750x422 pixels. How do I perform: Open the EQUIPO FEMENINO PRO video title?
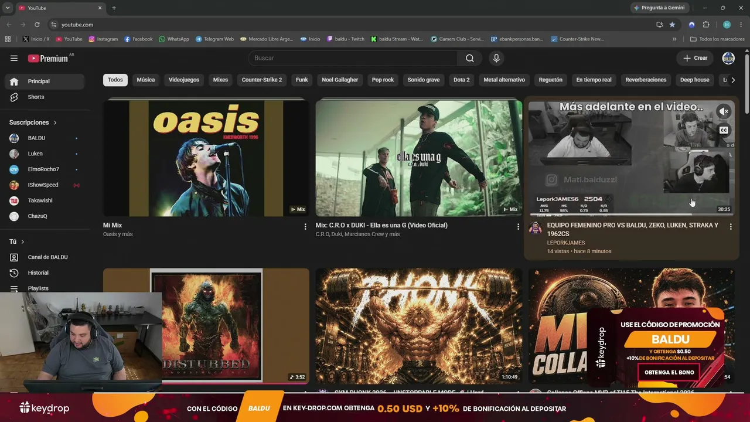[x=633, y=229]
